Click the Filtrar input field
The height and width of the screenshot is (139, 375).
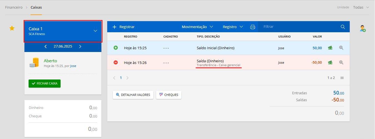[x=299, y=27]
